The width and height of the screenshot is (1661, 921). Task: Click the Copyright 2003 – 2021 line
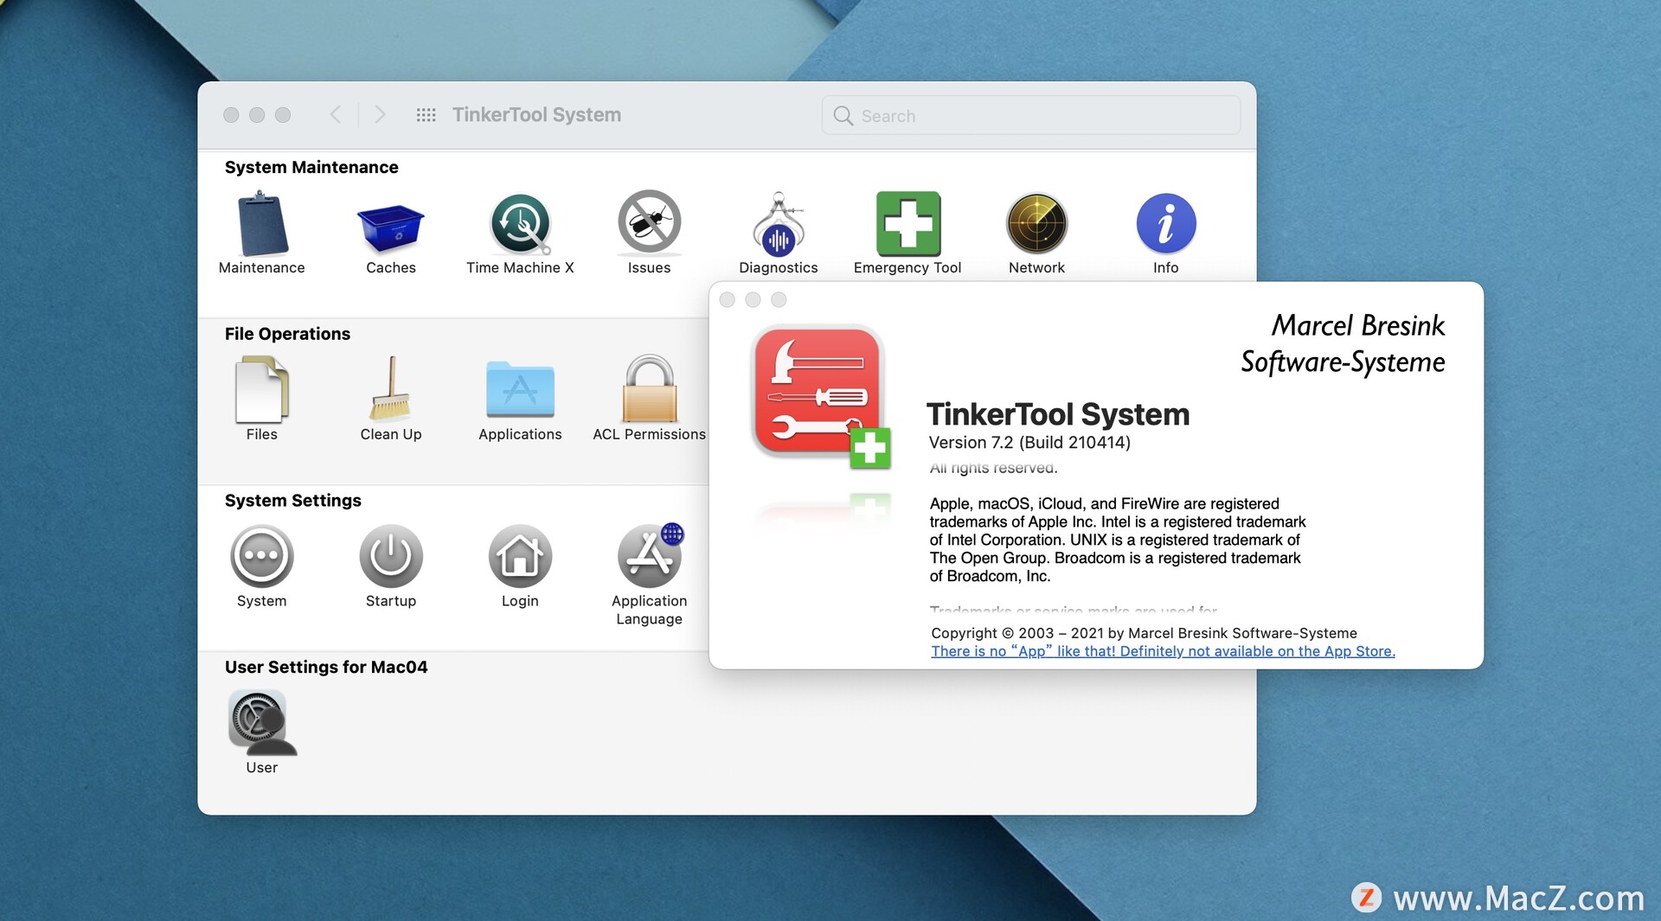click(1144, 633)
